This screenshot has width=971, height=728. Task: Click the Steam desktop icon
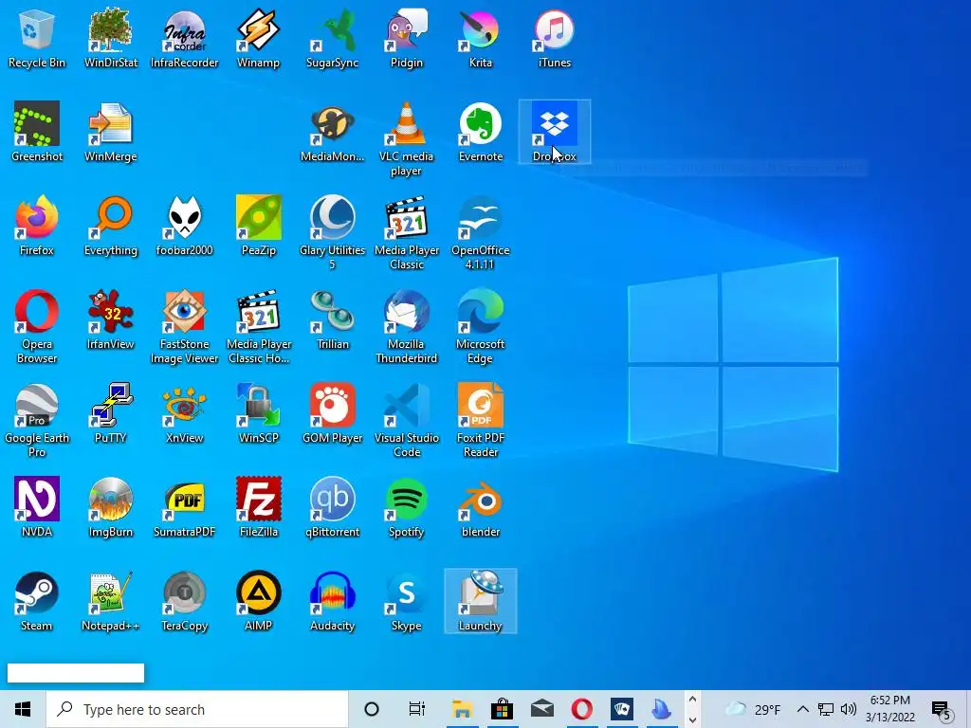(37, 602)
